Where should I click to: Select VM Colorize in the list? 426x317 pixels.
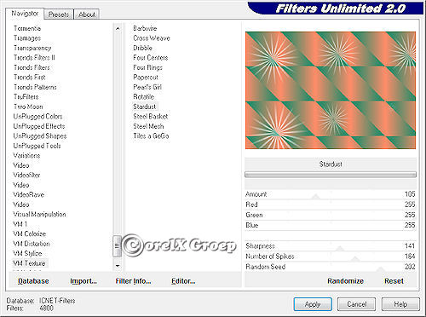[30, 234]
